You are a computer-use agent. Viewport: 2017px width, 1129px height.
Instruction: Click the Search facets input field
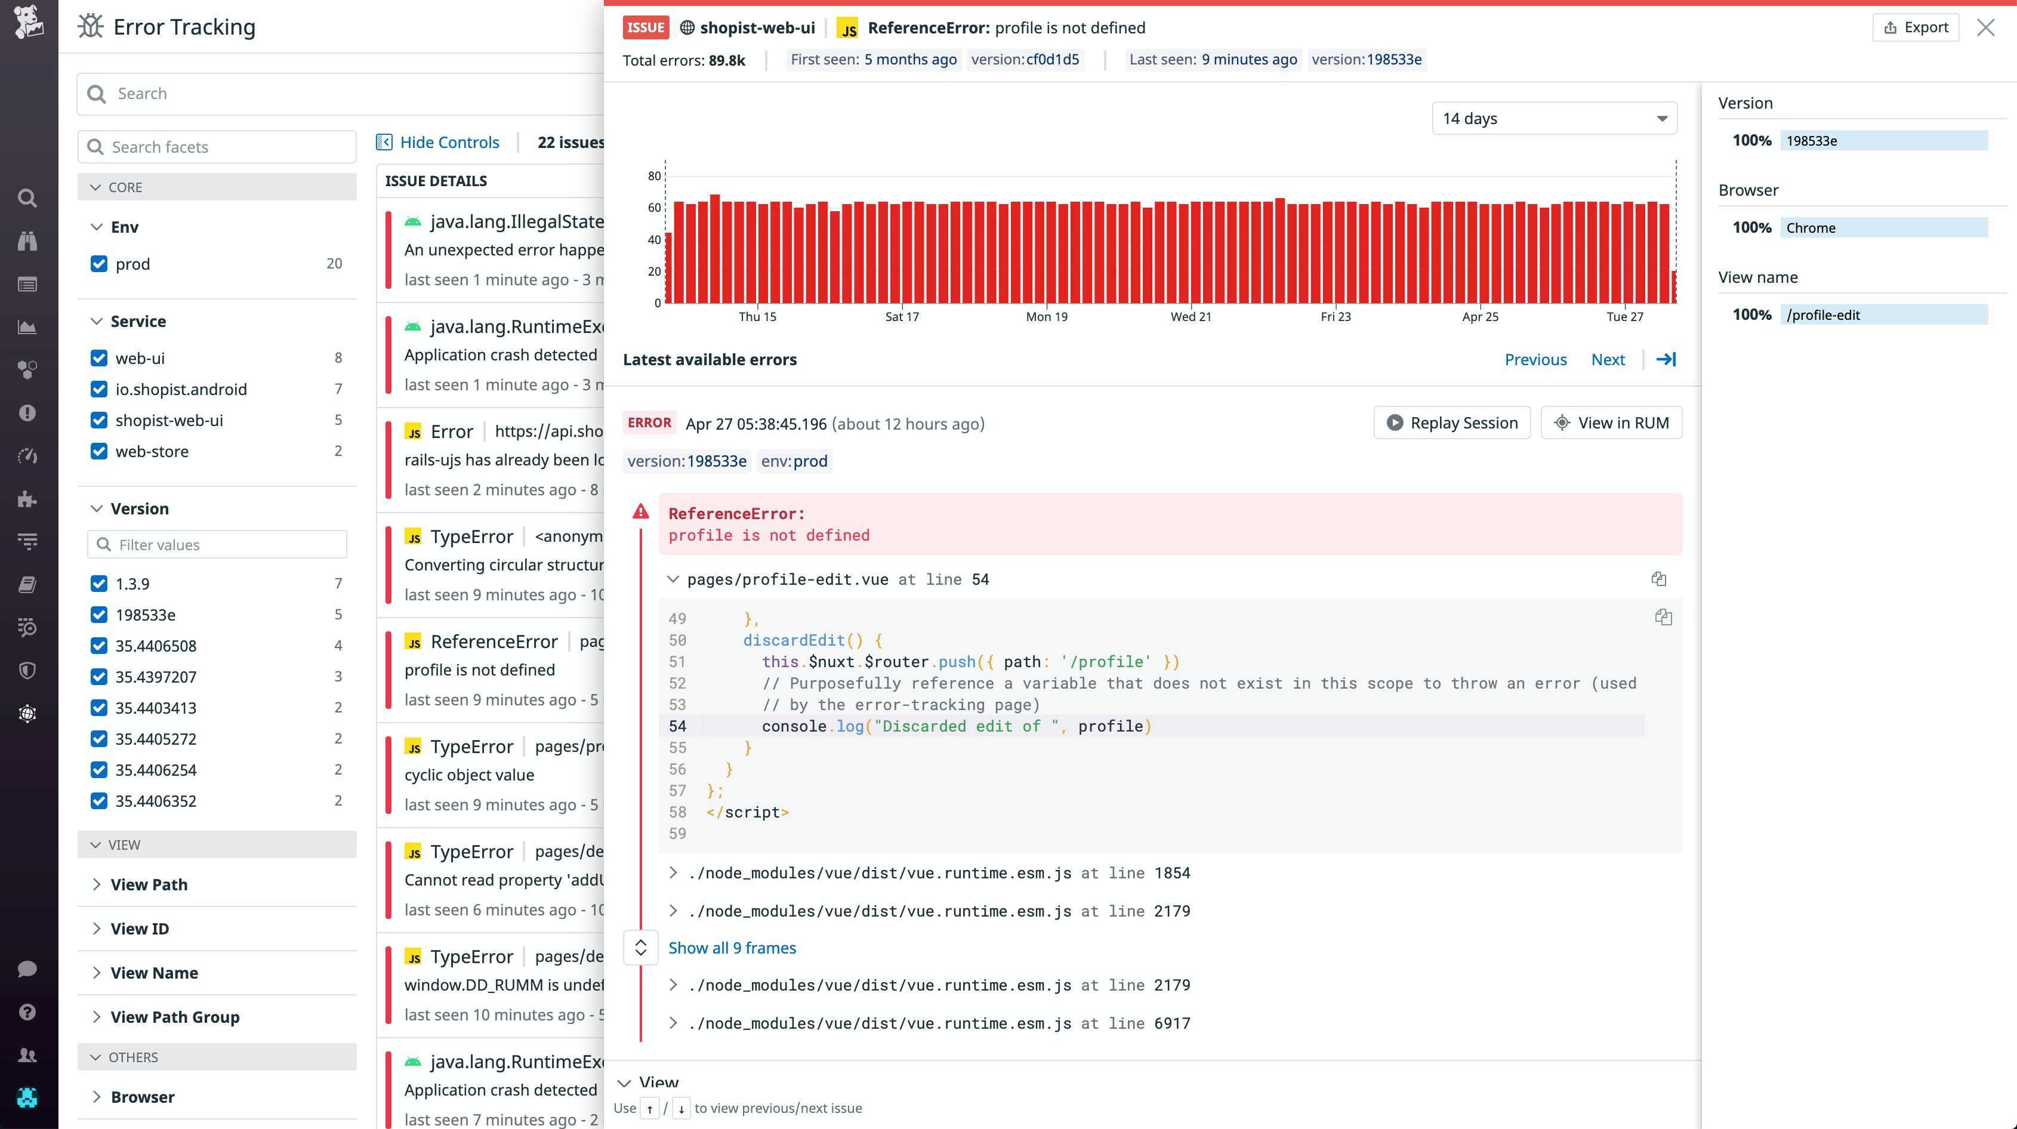click(x=217, y=146)
